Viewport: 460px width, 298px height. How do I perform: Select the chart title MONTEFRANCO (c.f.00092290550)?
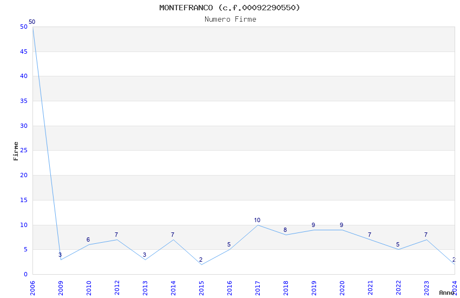(x=229, y=8)
